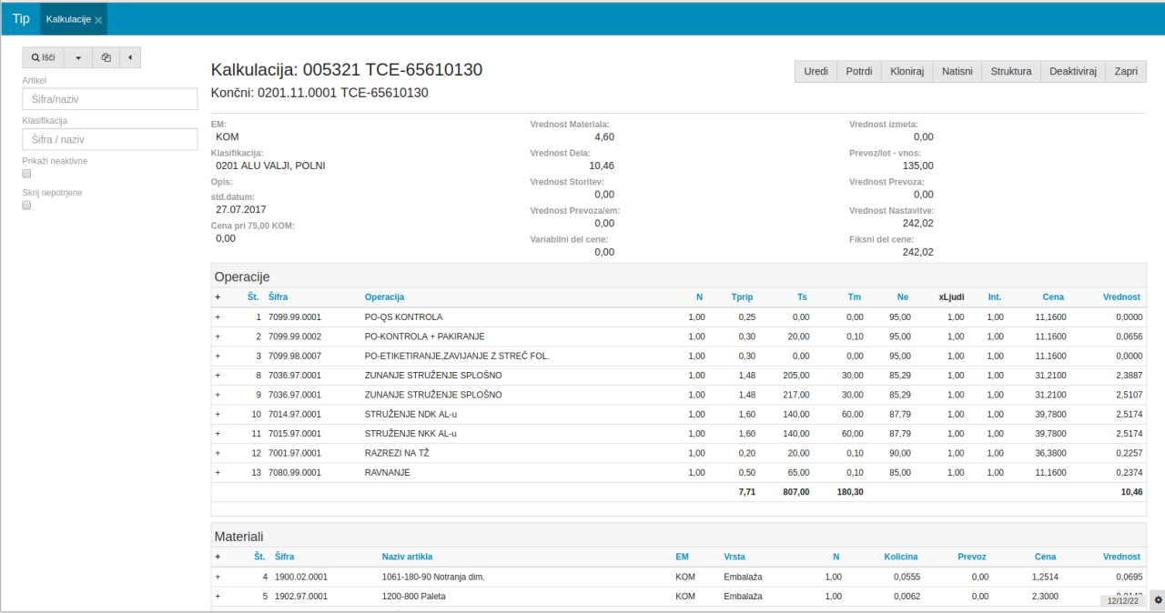Click the settings gear in the bottom corner
Screen dimensions: 1165x613
(1158, 600)
